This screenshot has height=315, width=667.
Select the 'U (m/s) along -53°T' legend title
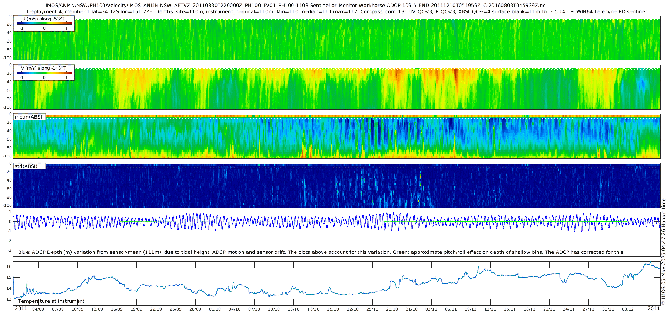point(43,19)
